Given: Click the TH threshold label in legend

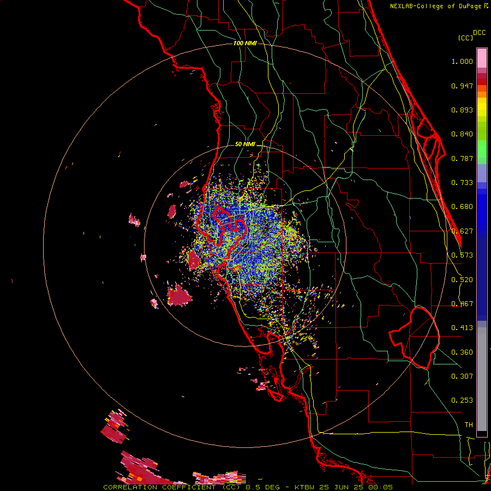Looking at the screenshot, I should tap(469, 425).
